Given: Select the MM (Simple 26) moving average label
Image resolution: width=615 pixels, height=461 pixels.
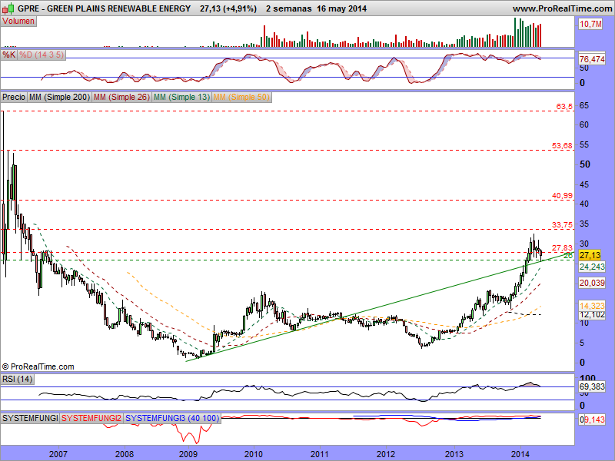Looking at the screenshot, I should [x=122, y=97].
